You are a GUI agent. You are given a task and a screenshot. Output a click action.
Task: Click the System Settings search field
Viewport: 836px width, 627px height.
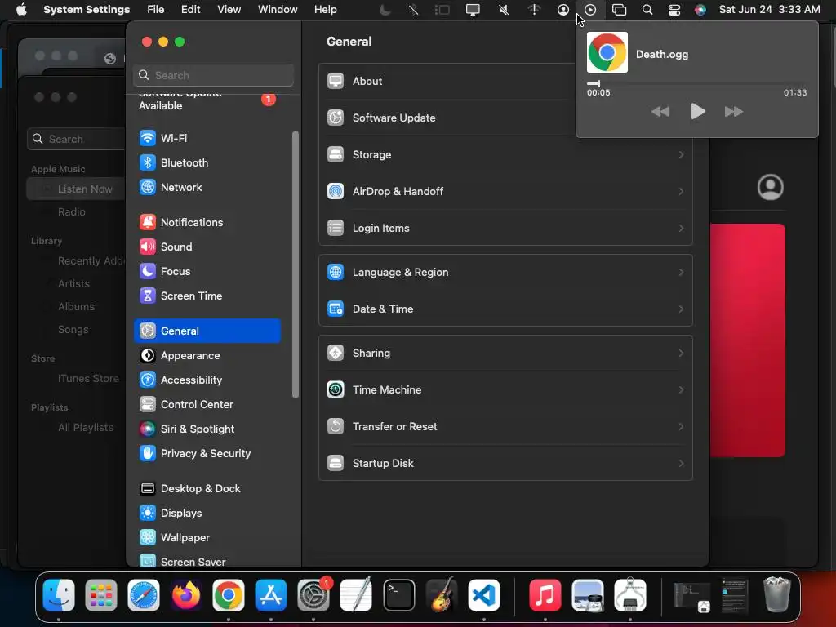(x=213, y=75)
